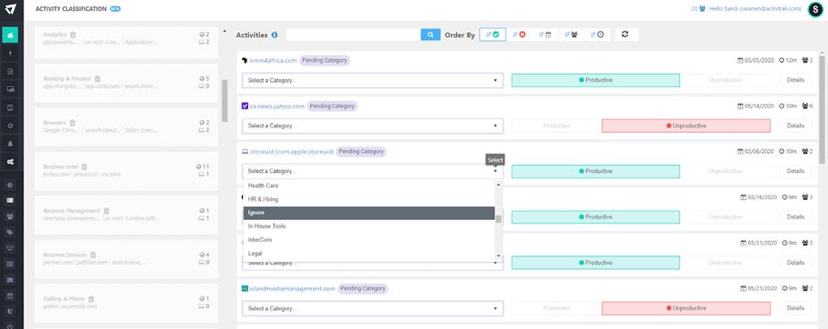Expand category selector for ca.news.yahoo.com

373,126
